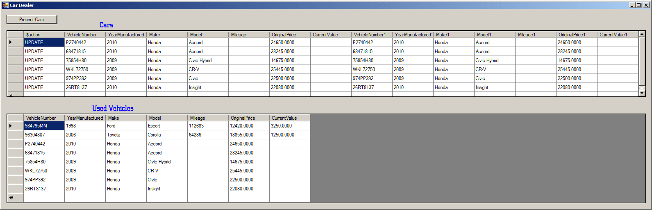Click the Cars grid vertical scrollbar thumb
652x210 pixels.
point(642,62)
